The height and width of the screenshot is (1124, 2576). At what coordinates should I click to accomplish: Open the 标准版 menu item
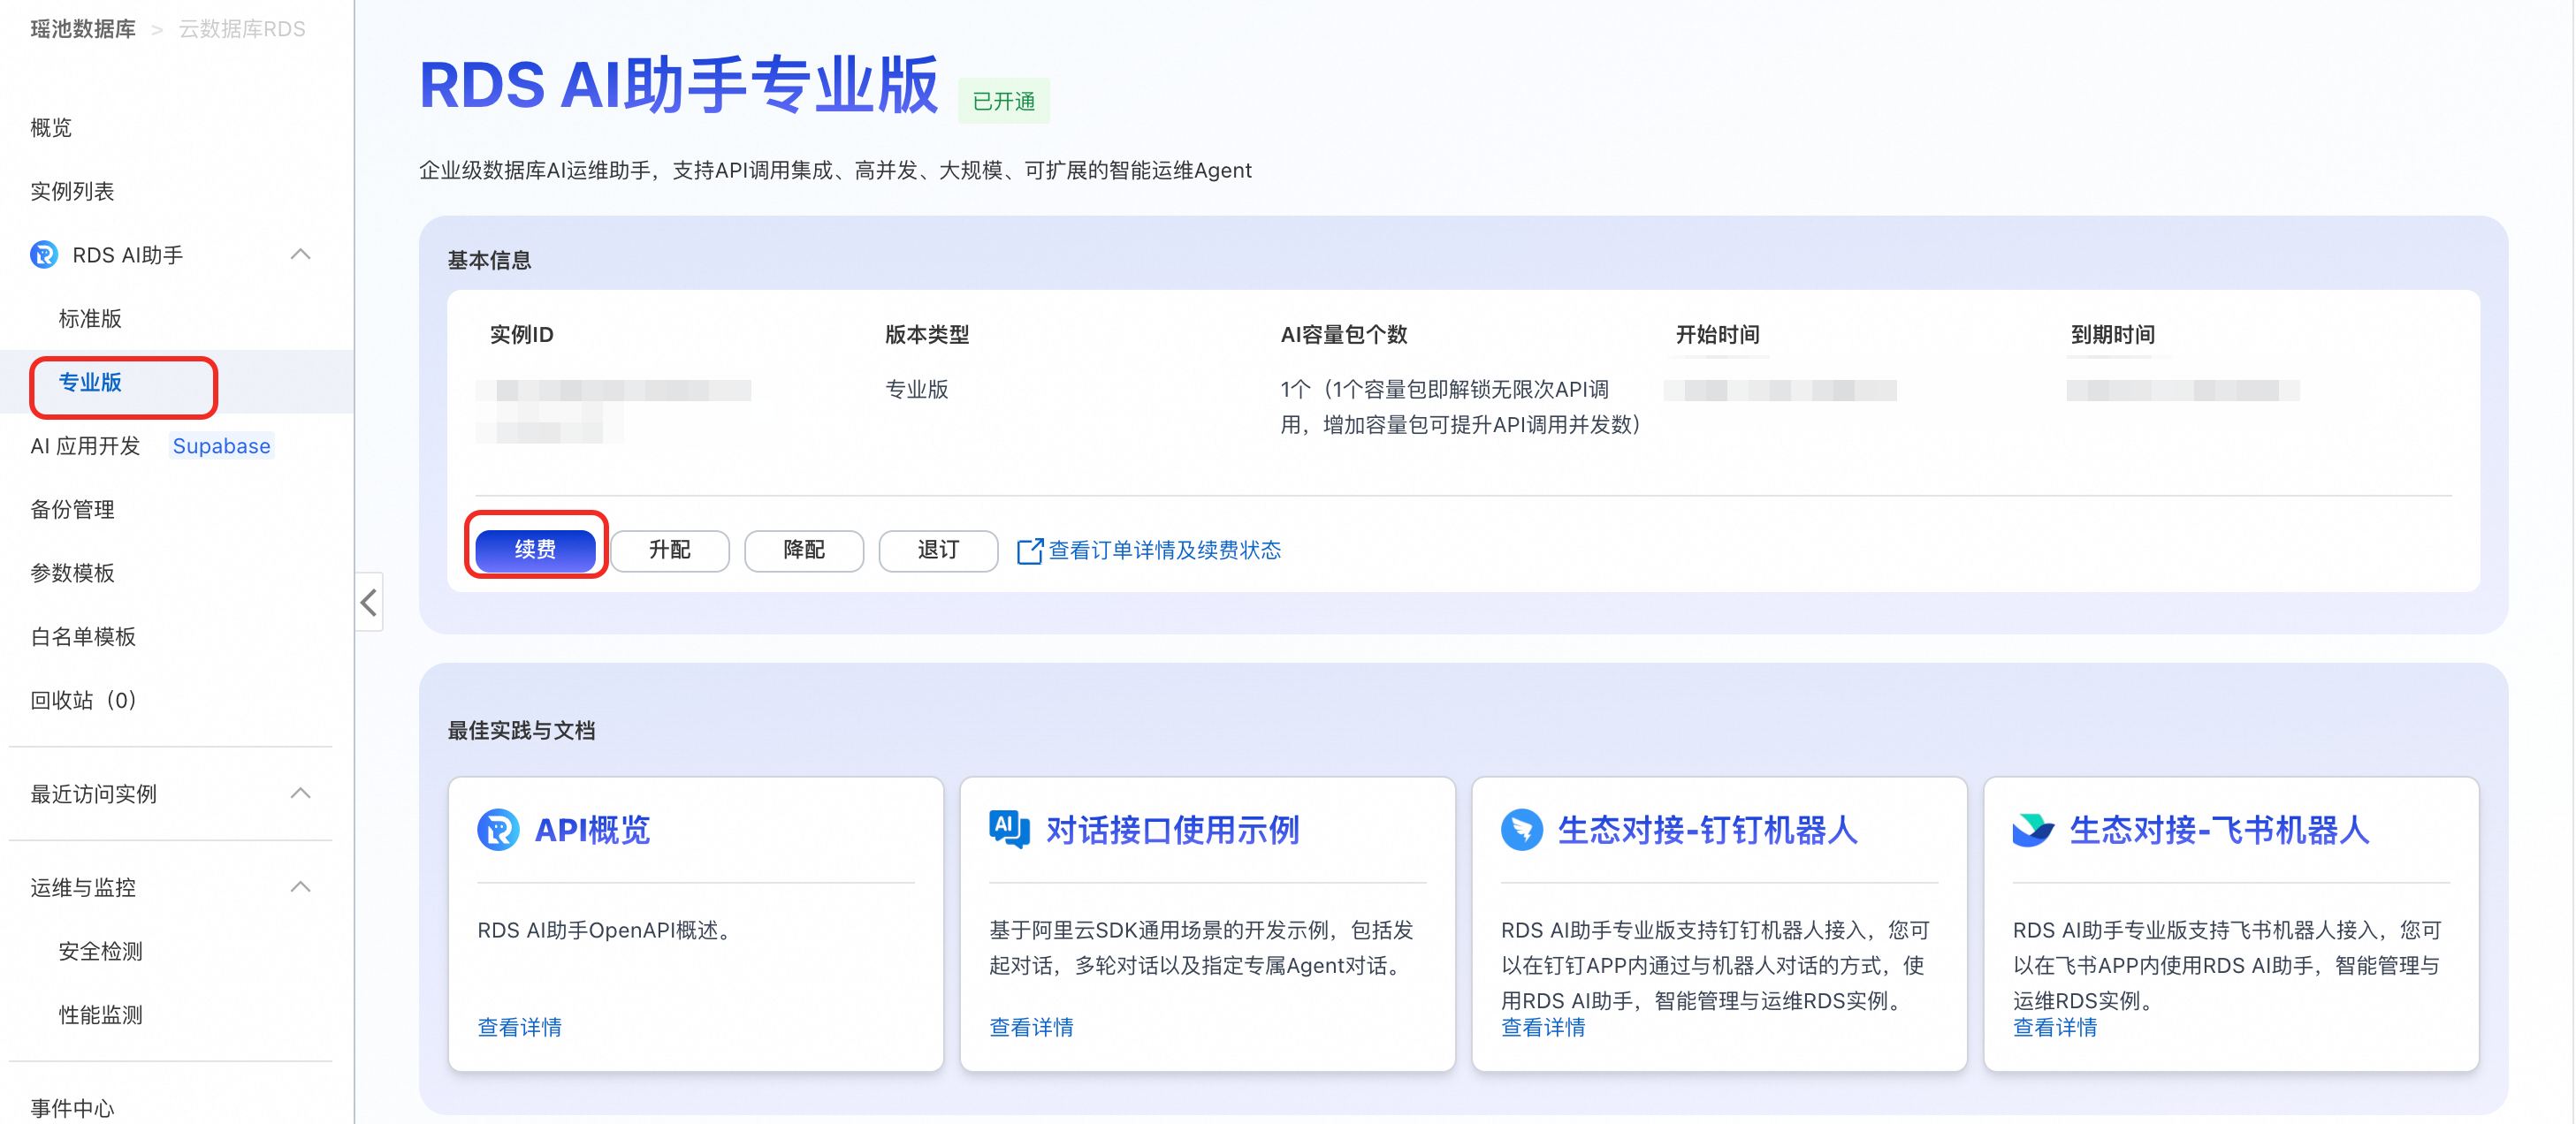click(90, 319)
